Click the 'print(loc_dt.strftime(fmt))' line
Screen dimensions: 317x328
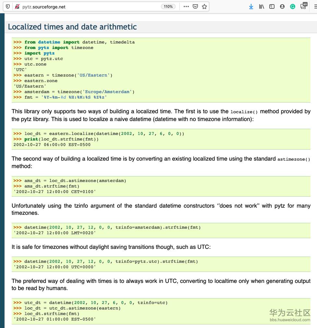click(56, 139)
